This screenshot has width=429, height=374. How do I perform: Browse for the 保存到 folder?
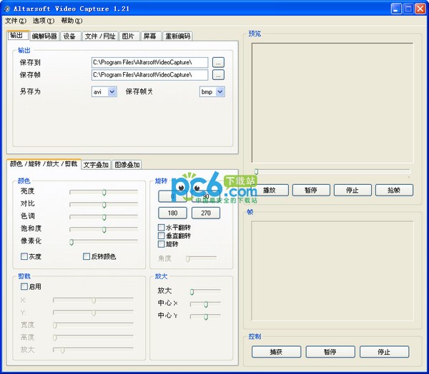point(218,63)
